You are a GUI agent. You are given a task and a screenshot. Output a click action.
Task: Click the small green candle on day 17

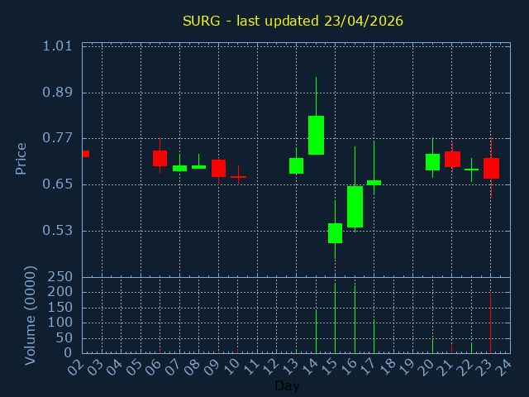point(374,182)
